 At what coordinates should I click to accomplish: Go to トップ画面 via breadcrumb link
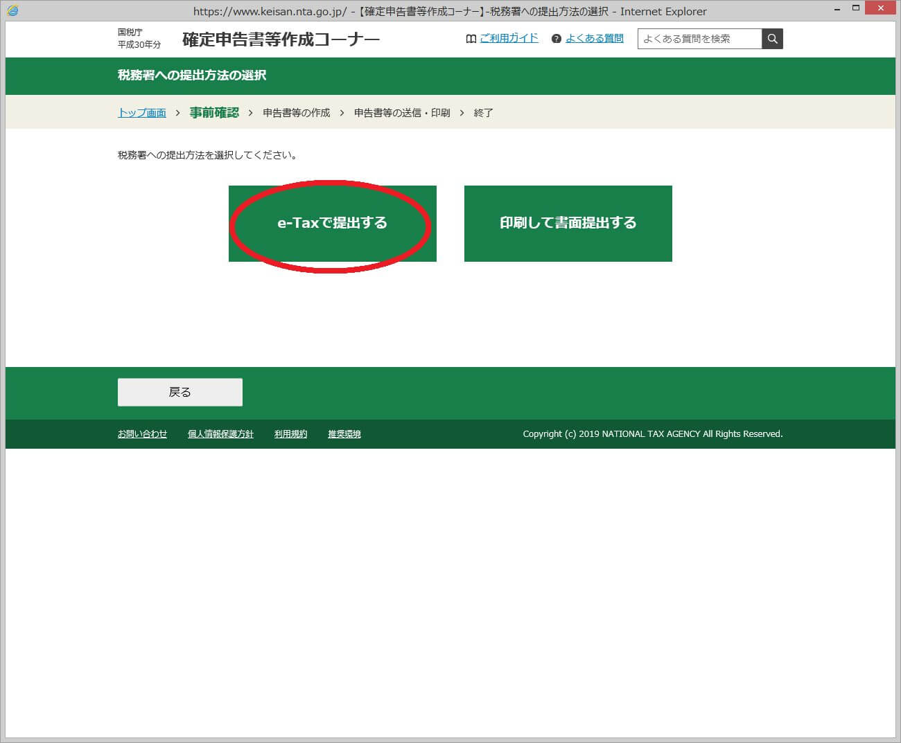tap(142, 113)
